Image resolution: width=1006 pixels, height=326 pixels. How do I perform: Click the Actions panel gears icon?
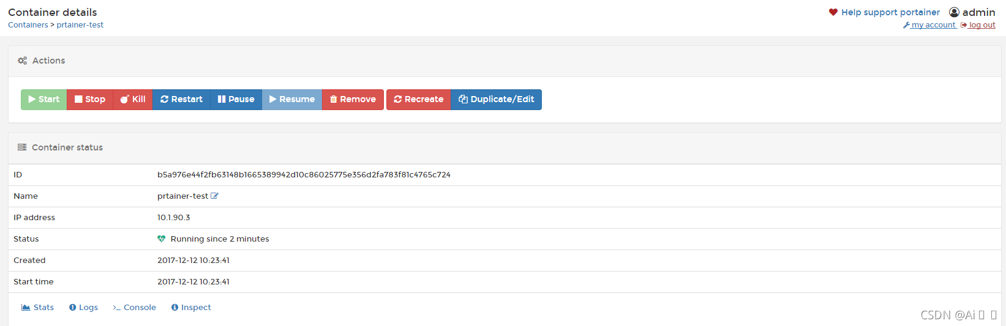(23, 61)
